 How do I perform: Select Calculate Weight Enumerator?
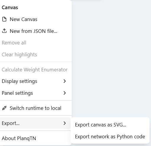pyautogui.click(x=35, y=70)
